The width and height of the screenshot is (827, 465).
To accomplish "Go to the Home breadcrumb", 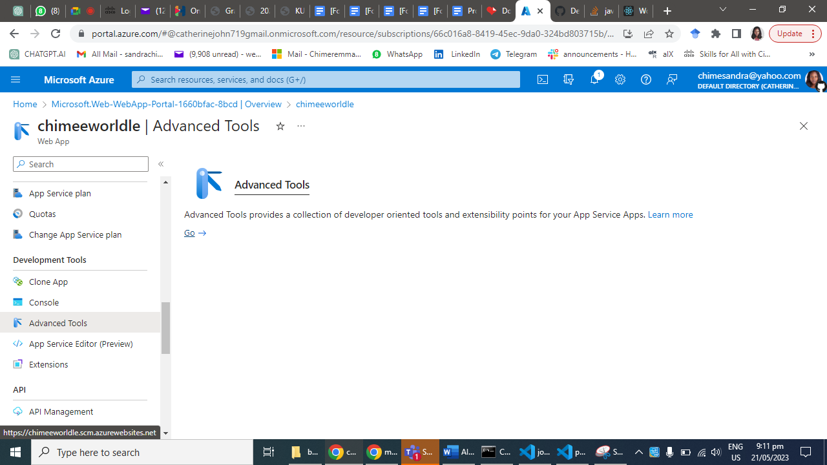I will [25, 104].
